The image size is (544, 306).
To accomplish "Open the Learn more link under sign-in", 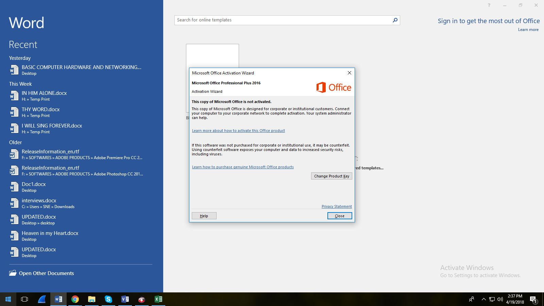I will [x=528, y=30].
